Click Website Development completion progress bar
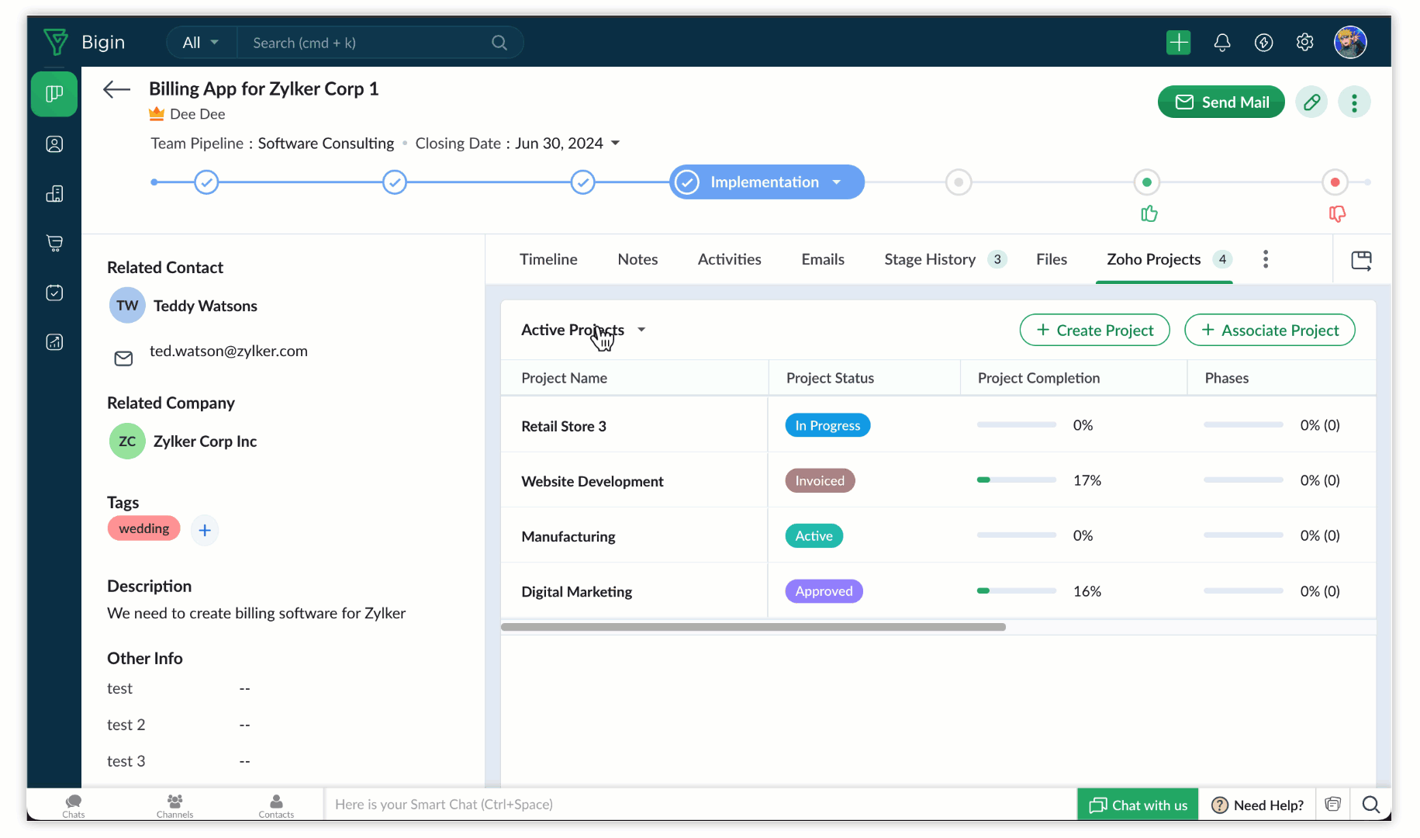The width and height of the screenshot is (1420, 838). click(1016, 480)
